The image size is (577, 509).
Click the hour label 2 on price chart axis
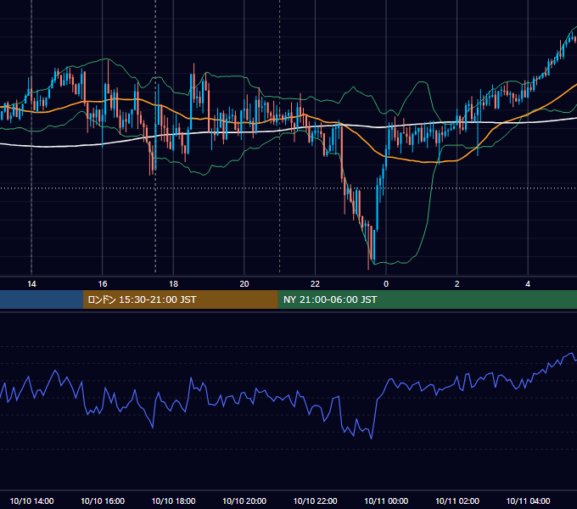point(457,284)
